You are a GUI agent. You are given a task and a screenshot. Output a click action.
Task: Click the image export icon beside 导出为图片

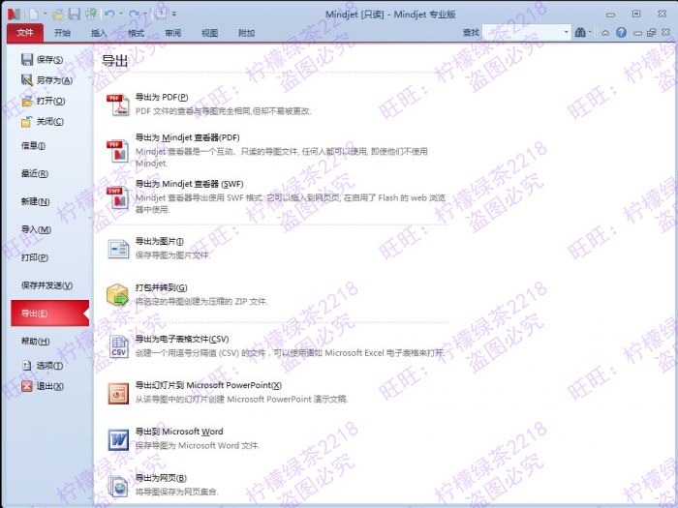click(x=118, y=250)
